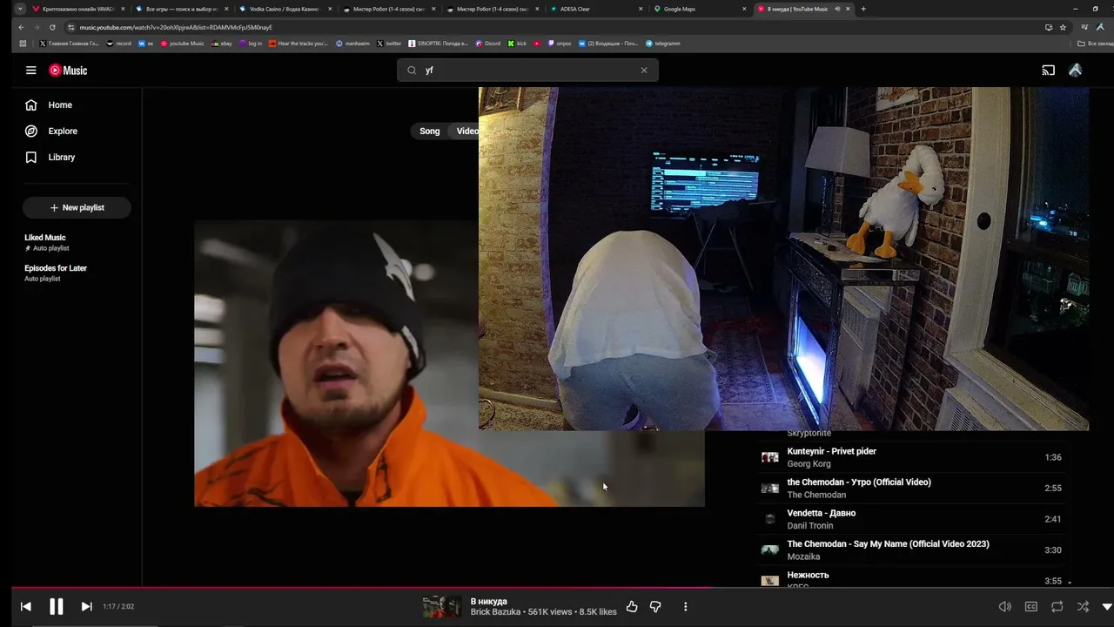
Task: Open the account avatar menu
Action: (1076, 71)
